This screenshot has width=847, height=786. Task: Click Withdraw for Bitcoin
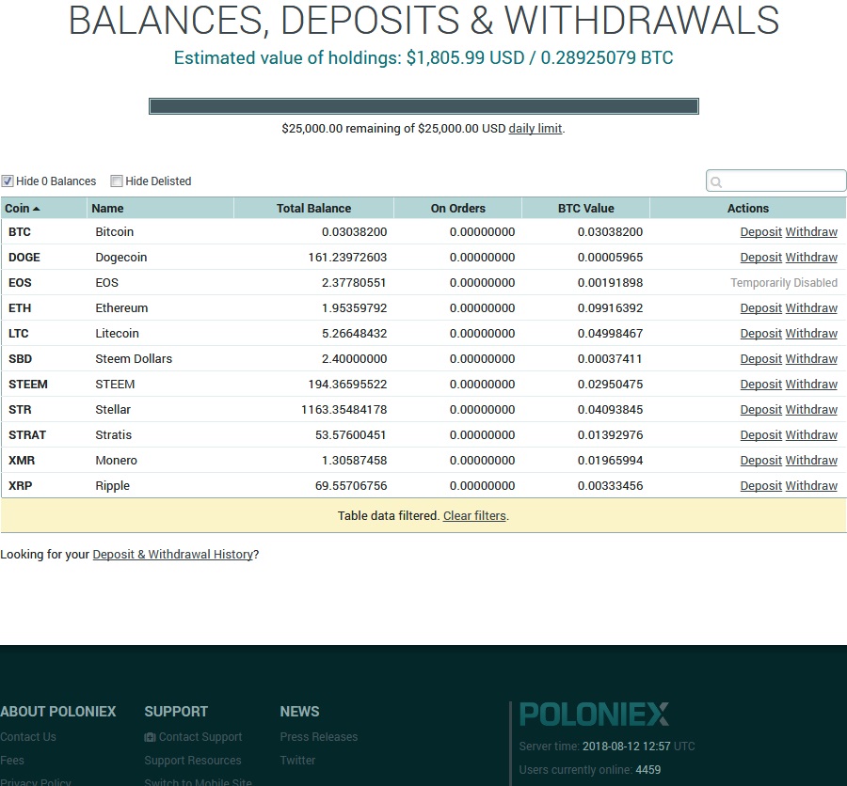pos(811,232)
